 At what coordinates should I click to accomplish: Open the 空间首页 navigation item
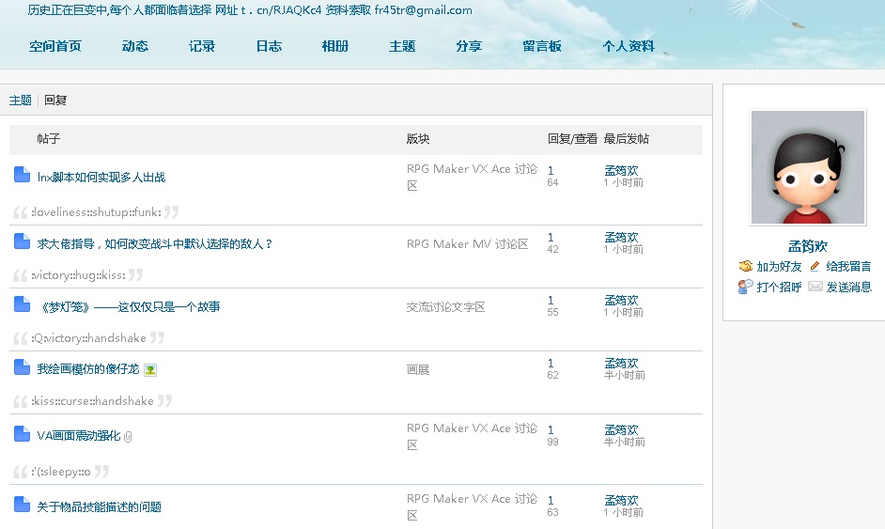(x=55, y=46)
